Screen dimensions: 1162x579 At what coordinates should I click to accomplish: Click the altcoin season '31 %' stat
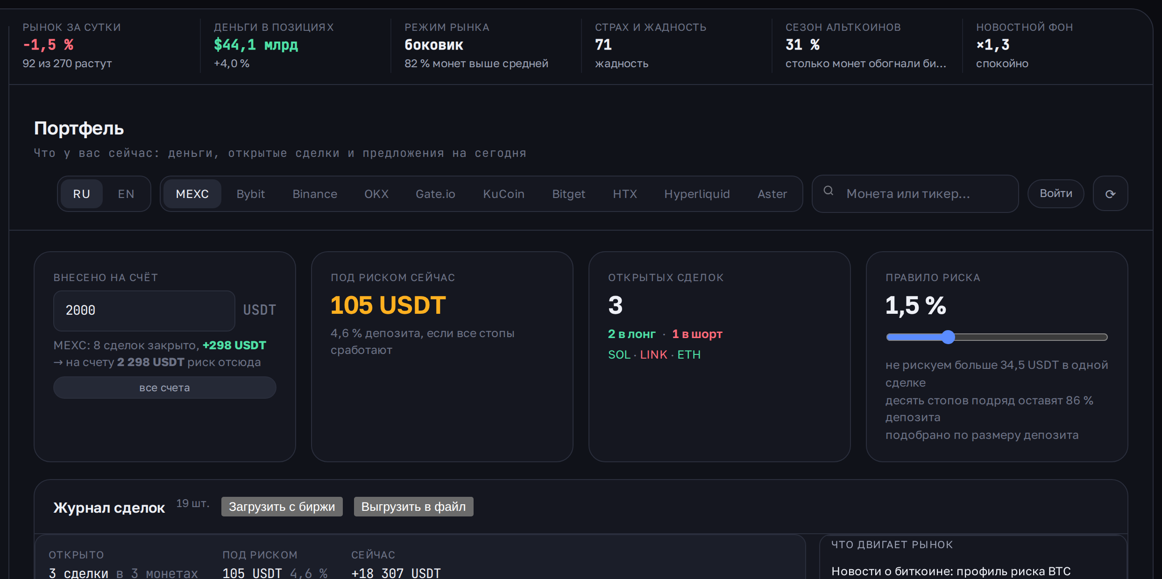pos(803,45)
